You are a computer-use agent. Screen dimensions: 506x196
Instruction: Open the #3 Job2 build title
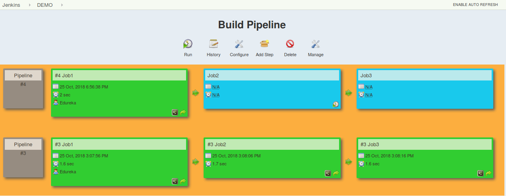coord(217,144)
